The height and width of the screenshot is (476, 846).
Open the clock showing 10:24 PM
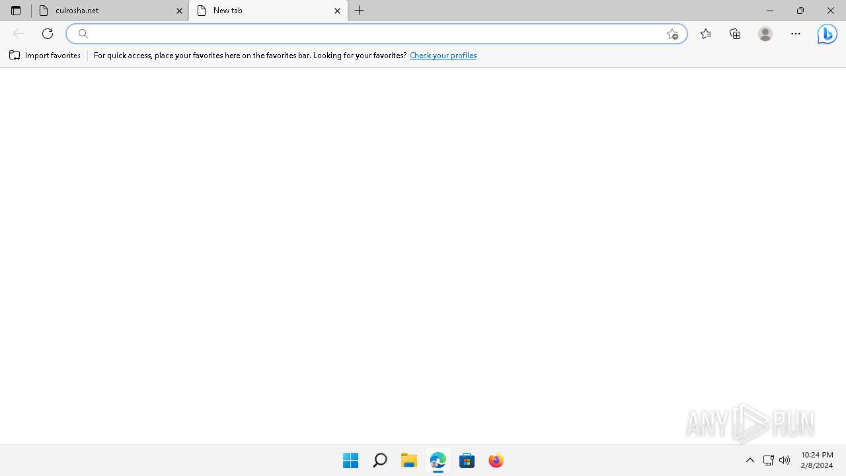tap(817, 460)
